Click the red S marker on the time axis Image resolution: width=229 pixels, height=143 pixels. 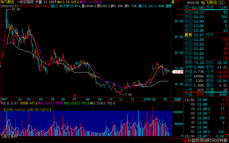(x=74, y=96)
